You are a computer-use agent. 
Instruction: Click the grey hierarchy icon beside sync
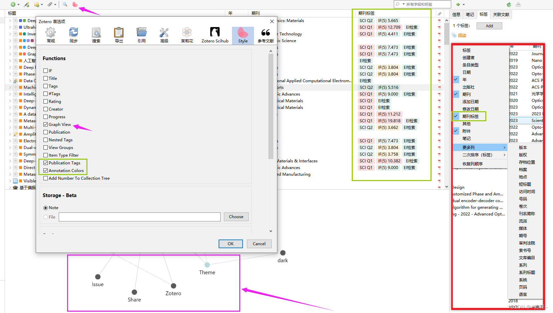coord(518,4)
